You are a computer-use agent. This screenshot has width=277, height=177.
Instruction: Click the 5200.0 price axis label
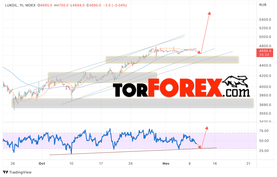click(265, 28)
